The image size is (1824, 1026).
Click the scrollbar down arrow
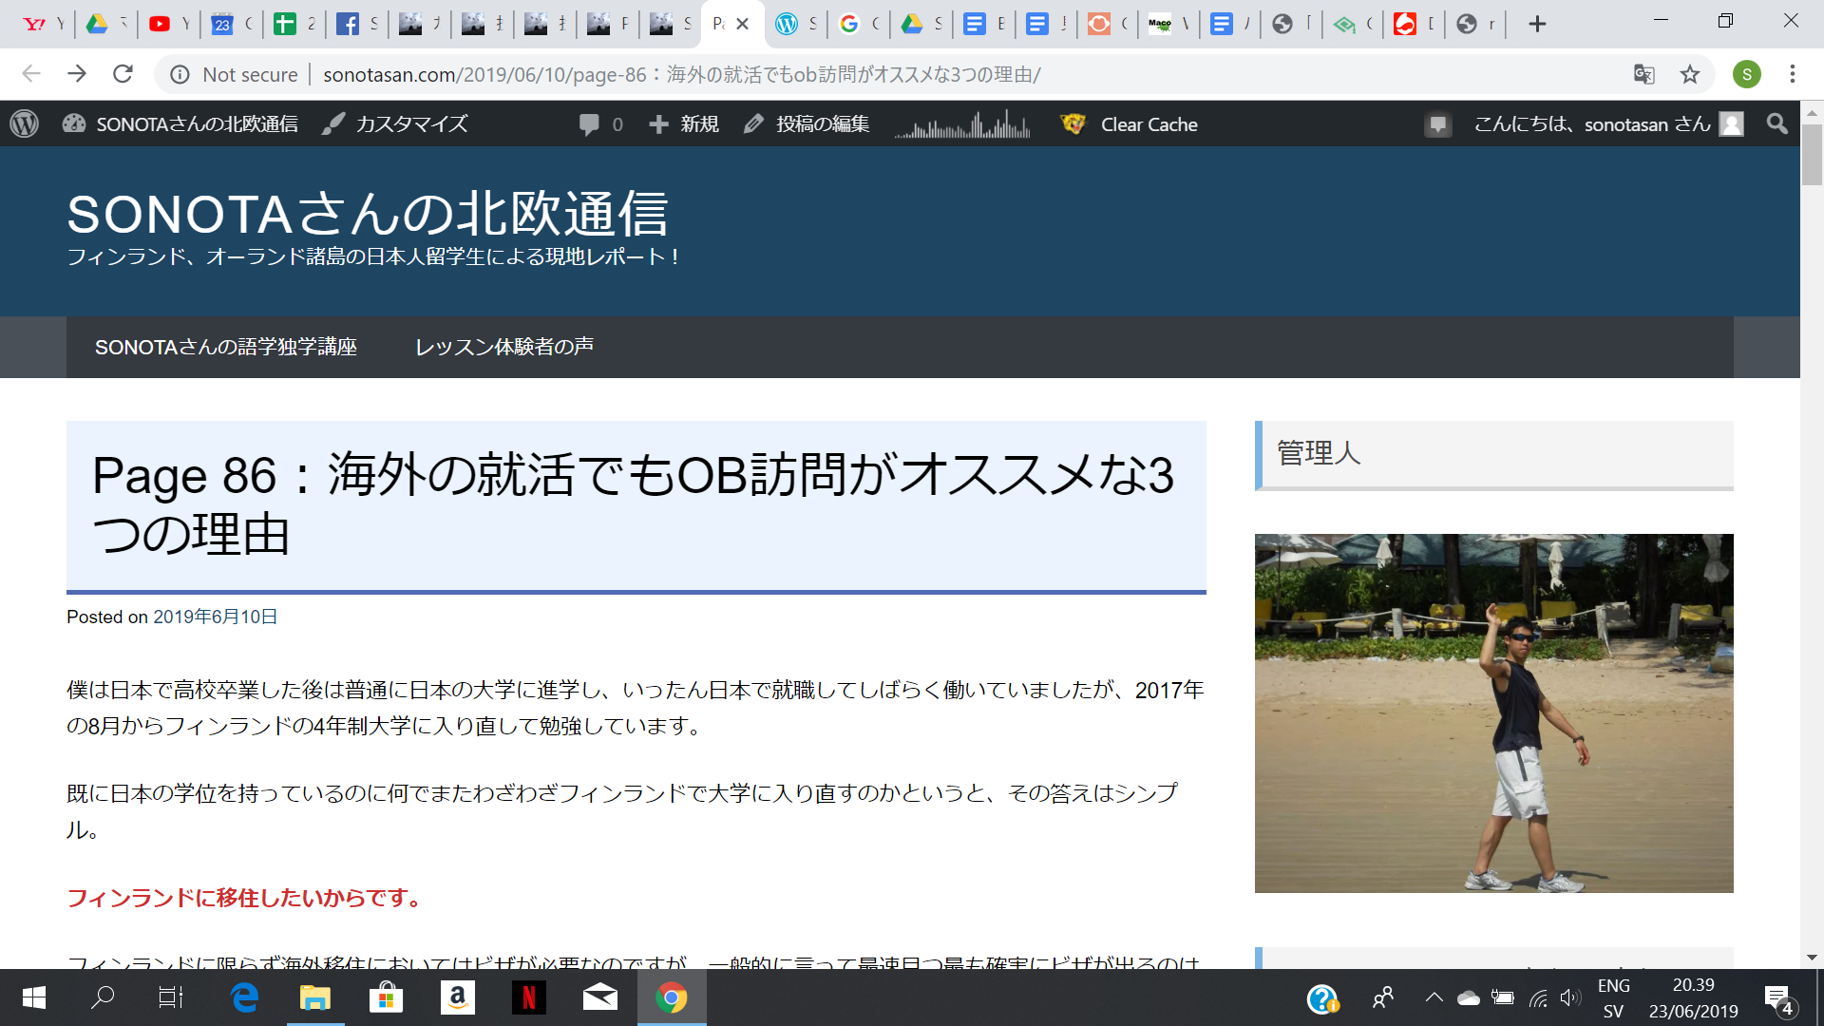(1812, 958)
